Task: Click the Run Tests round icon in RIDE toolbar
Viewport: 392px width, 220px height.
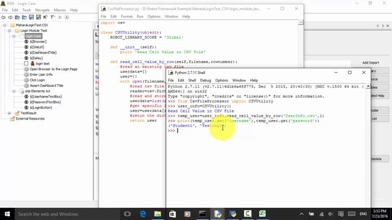Action: pos(60,17)
